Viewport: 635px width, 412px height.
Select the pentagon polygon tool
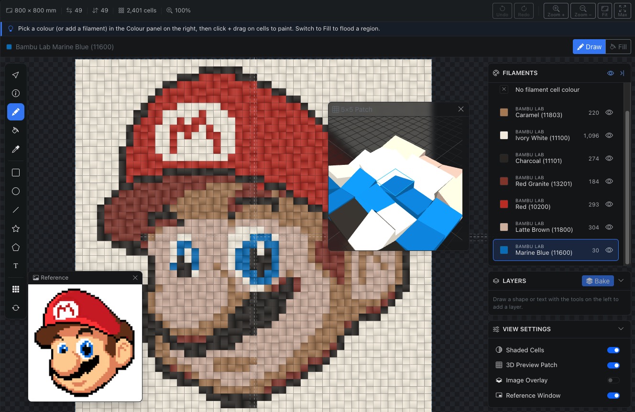(x=16, y=247)
